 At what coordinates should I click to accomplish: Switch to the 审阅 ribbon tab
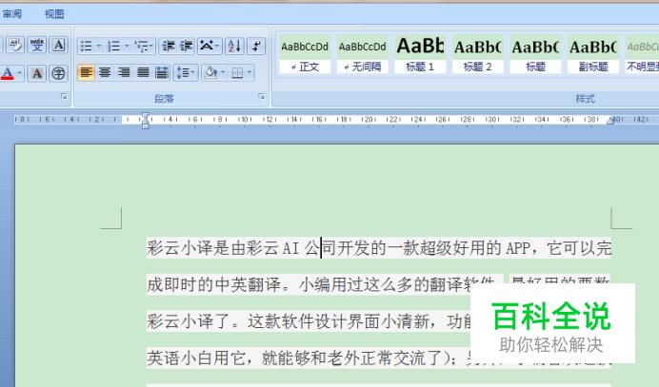12,14
